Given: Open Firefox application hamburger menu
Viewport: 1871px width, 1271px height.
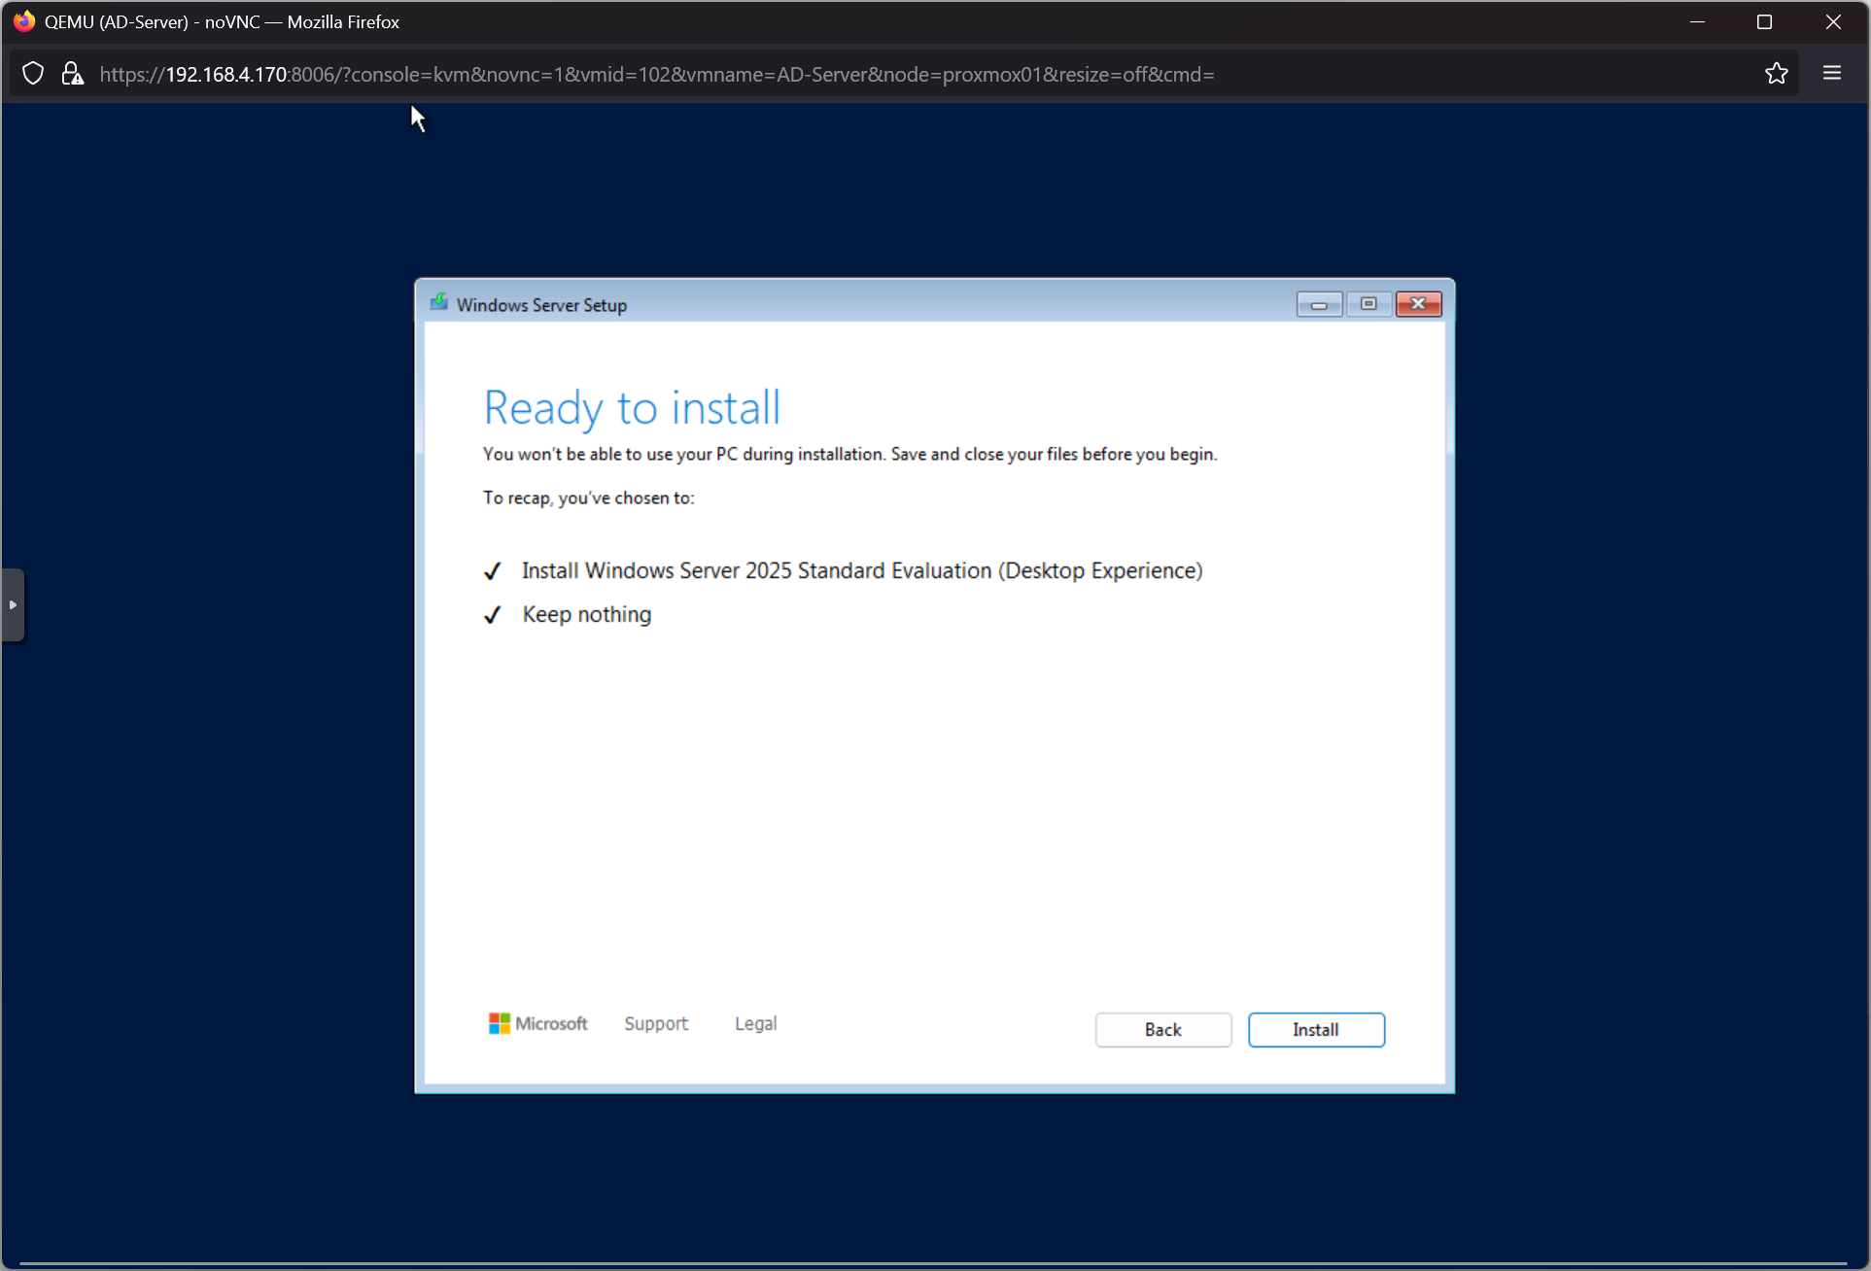Looking at the screenshot, I should tap(1832, 74).
